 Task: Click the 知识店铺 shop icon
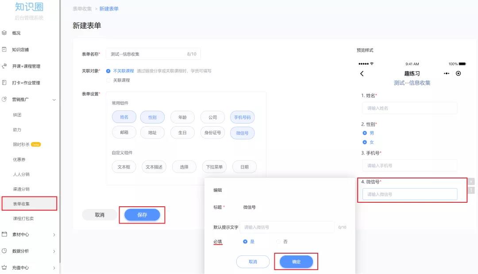click(4, 50)
